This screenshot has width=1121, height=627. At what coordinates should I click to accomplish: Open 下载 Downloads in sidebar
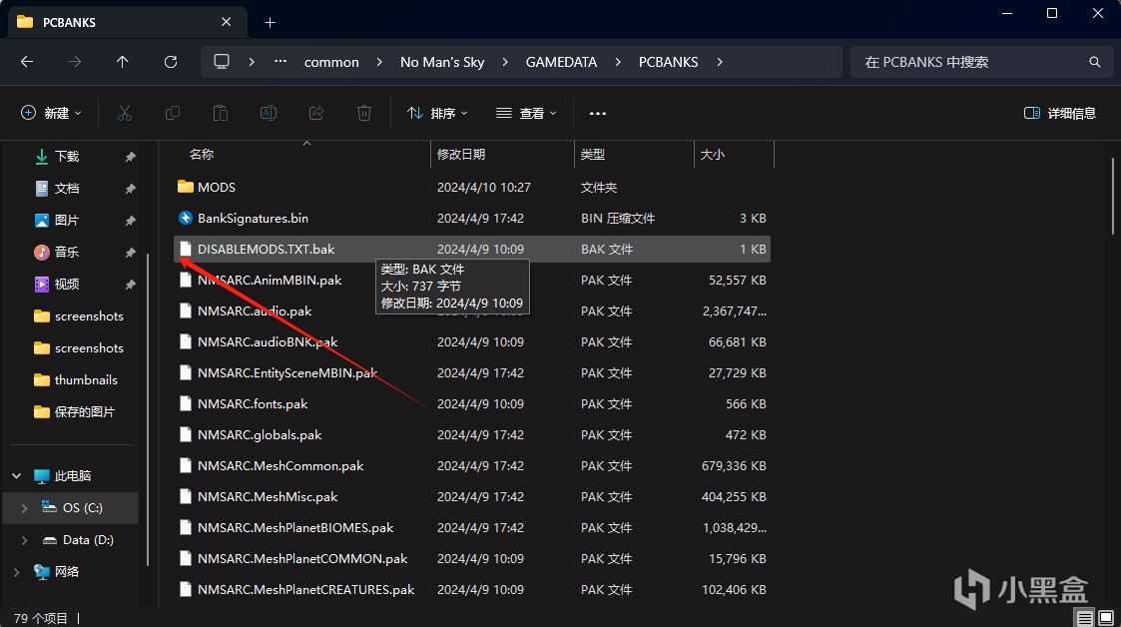click(67, 157)
